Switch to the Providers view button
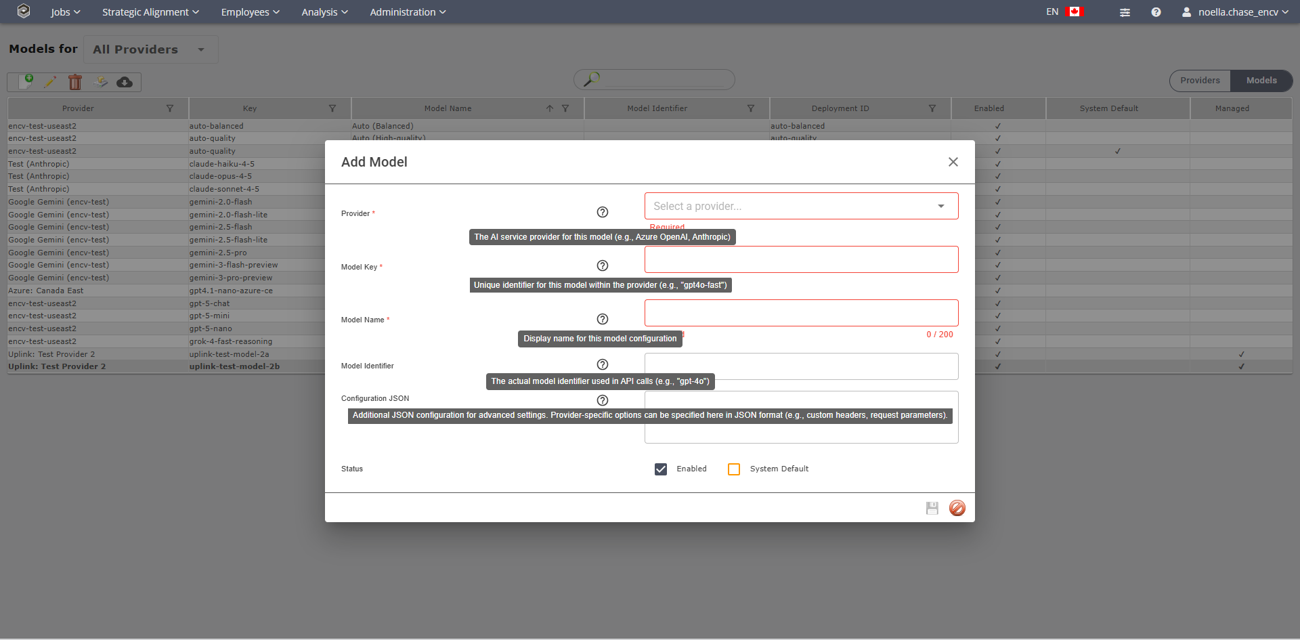The height and width of the screenshot is (640, 1300). (1200, 81)
